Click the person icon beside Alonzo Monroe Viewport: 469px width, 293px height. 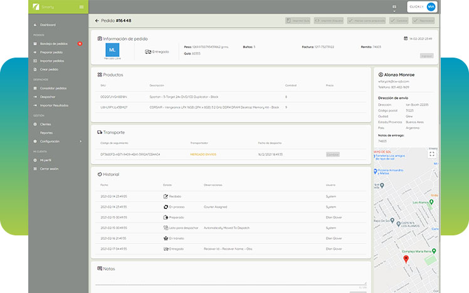coord(381,75)
